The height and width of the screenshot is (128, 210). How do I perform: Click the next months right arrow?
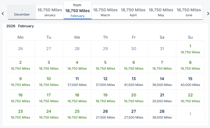coord(208,13)
